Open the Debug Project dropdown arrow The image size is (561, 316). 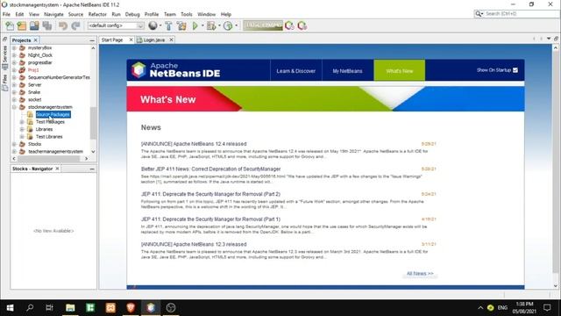(x=219, y=25)
